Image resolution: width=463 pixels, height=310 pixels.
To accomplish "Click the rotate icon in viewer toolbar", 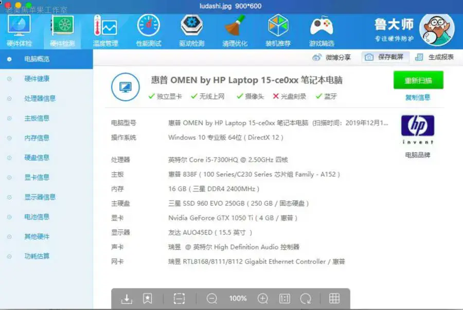I will coord(306,299).
